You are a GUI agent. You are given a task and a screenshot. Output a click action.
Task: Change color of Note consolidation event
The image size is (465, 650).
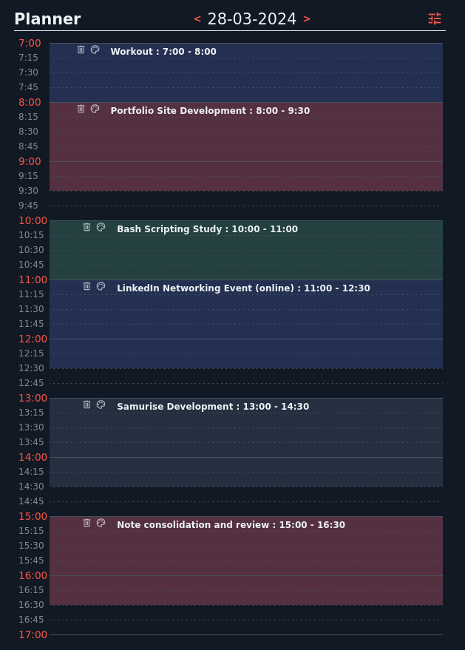[101, 523]
